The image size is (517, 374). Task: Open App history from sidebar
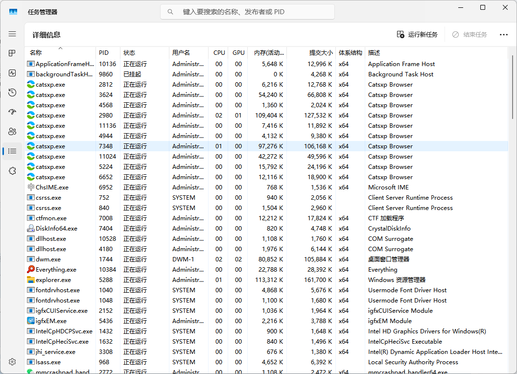12,93
